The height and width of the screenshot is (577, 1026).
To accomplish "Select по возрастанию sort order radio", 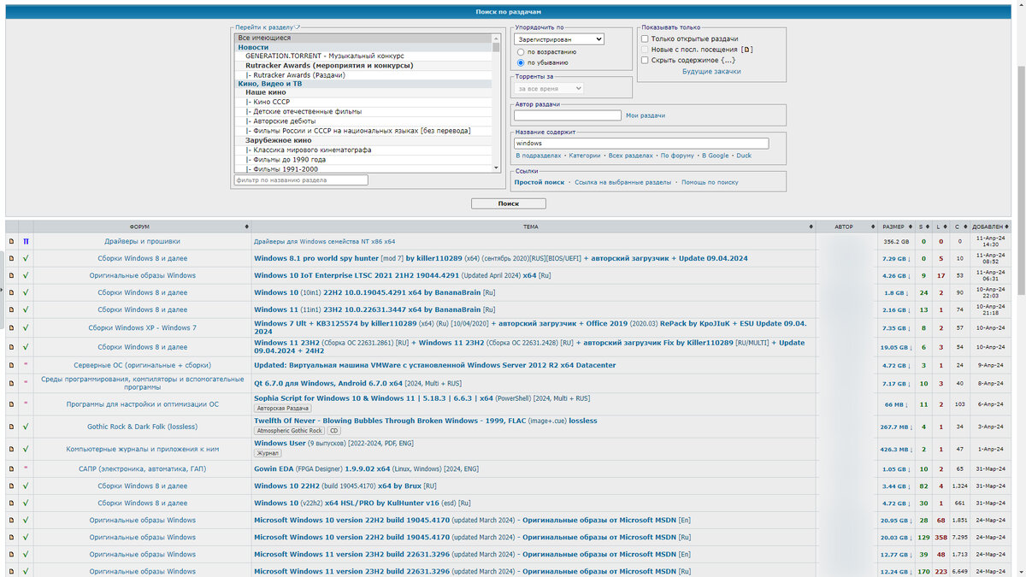I will pyautogui.click(x=521, y=52).
